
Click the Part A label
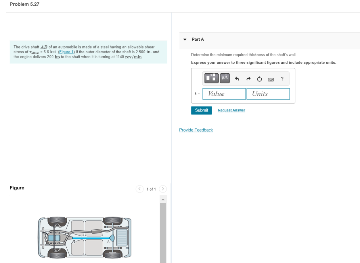coord(198,39)
